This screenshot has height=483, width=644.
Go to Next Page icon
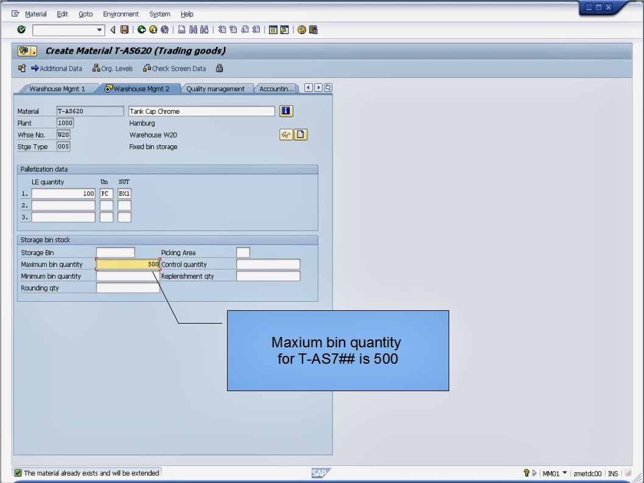[x=245, y=30]
